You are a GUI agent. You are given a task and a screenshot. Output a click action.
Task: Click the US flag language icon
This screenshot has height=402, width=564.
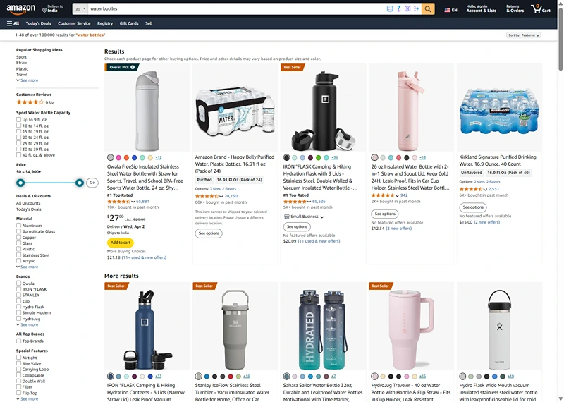coord(448,10)
